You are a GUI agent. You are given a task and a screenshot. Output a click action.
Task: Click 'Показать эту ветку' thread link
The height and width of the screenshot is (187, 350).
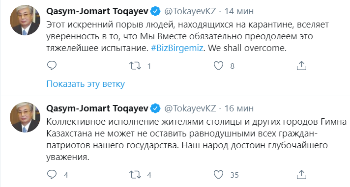86,84
